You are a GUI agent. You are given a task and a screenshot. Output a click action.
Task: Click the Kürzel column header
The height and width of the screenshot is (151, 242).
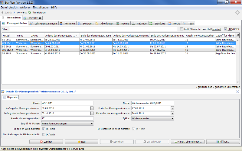coord(9,36)
